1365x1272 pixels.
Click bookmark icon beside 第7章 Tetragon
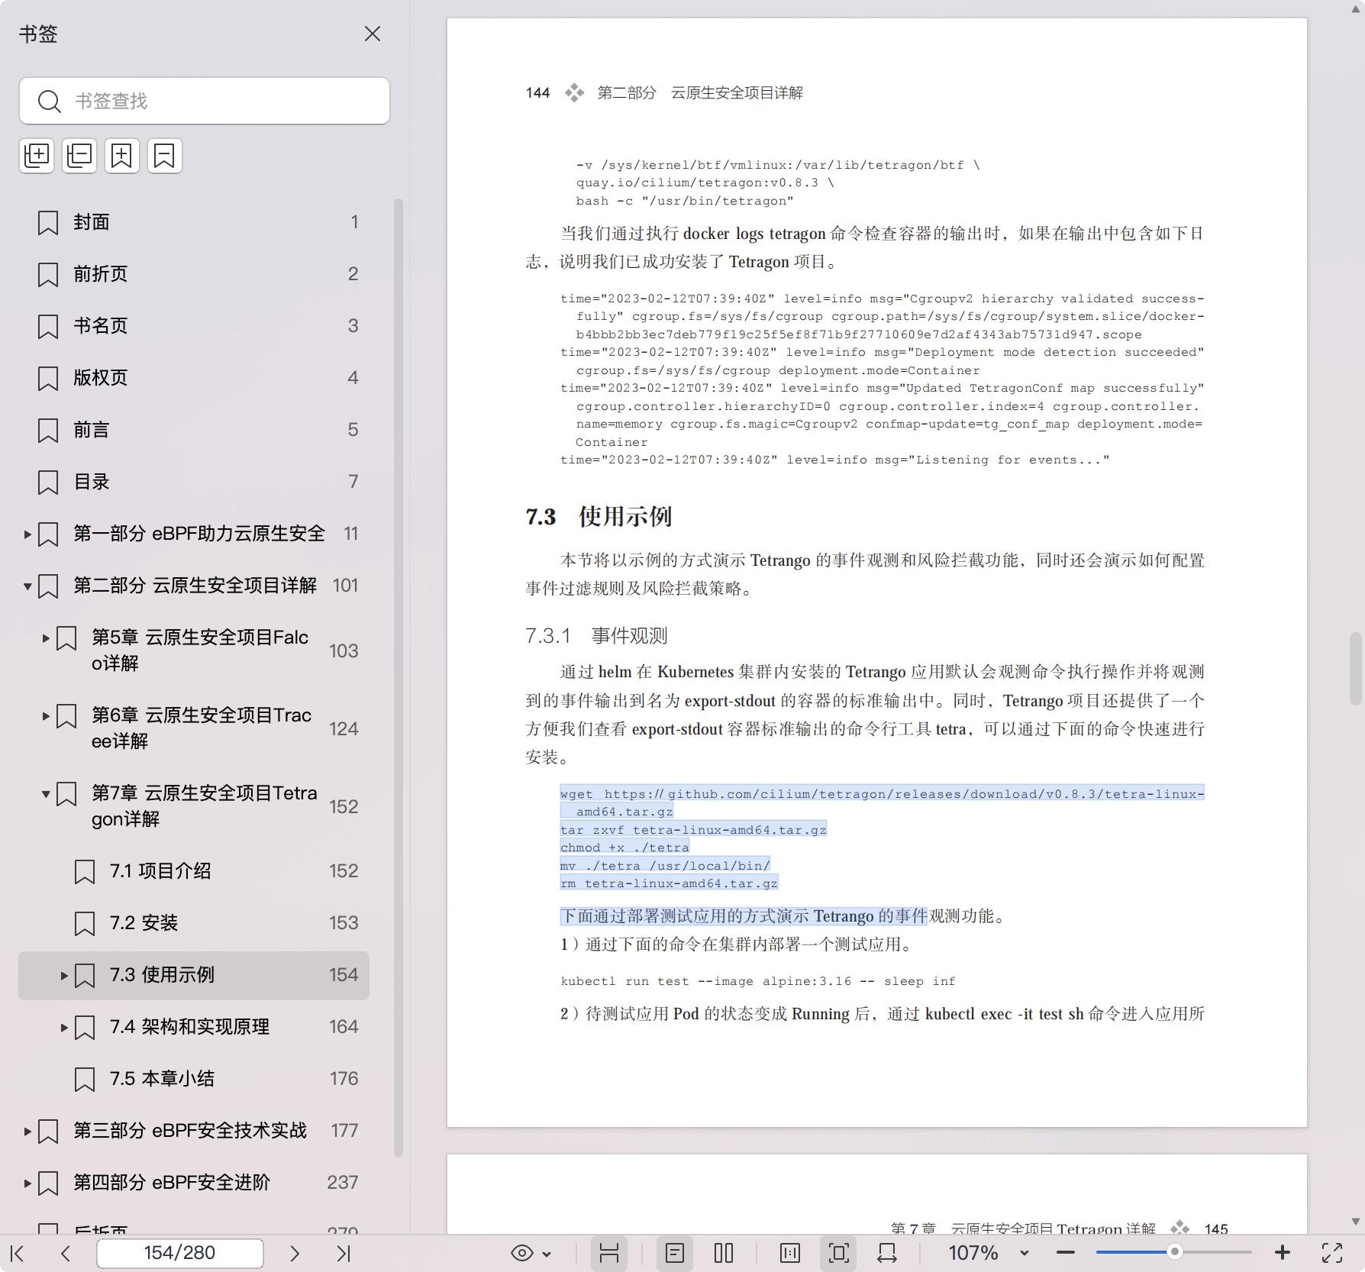click(x=66, y=793)
